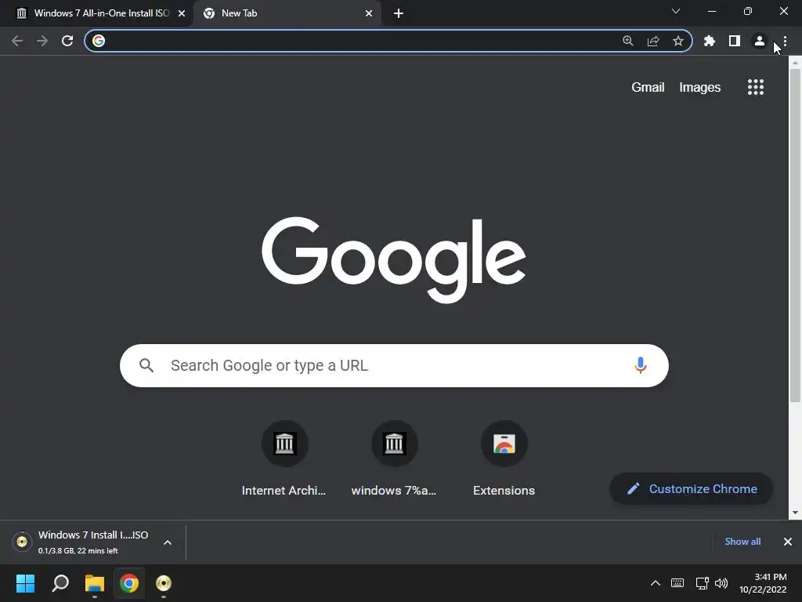Click the scrollbar up arrow
The width and height of the screenshot is (802, 602).
[795, 63]
